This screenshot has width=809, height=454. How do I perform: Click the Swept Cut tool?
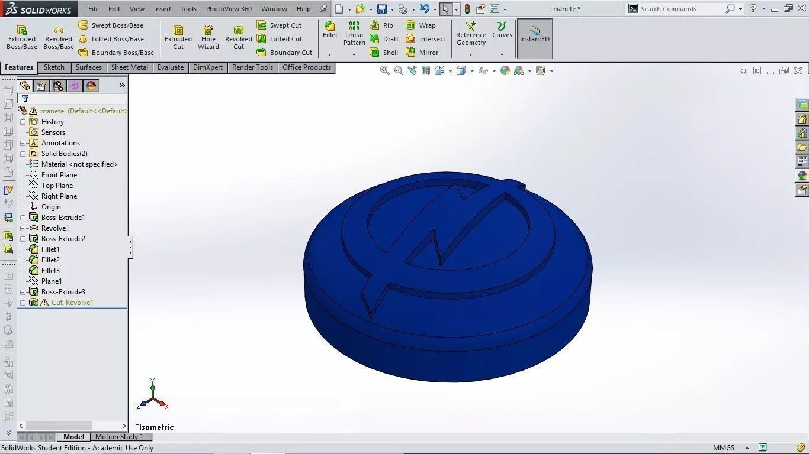(279, 25)
